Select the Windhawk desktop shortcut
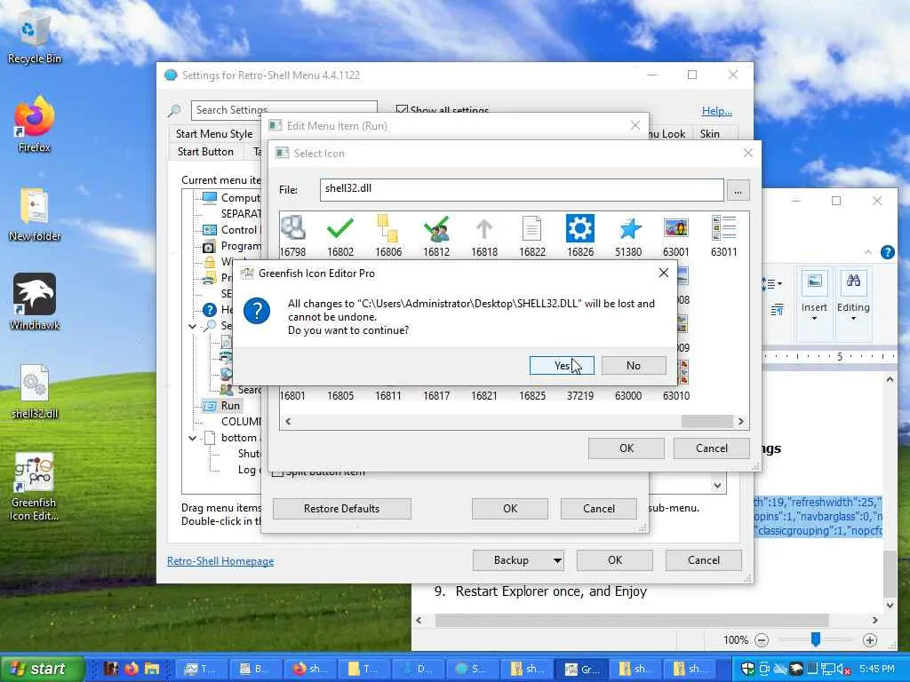 point(35,302)
